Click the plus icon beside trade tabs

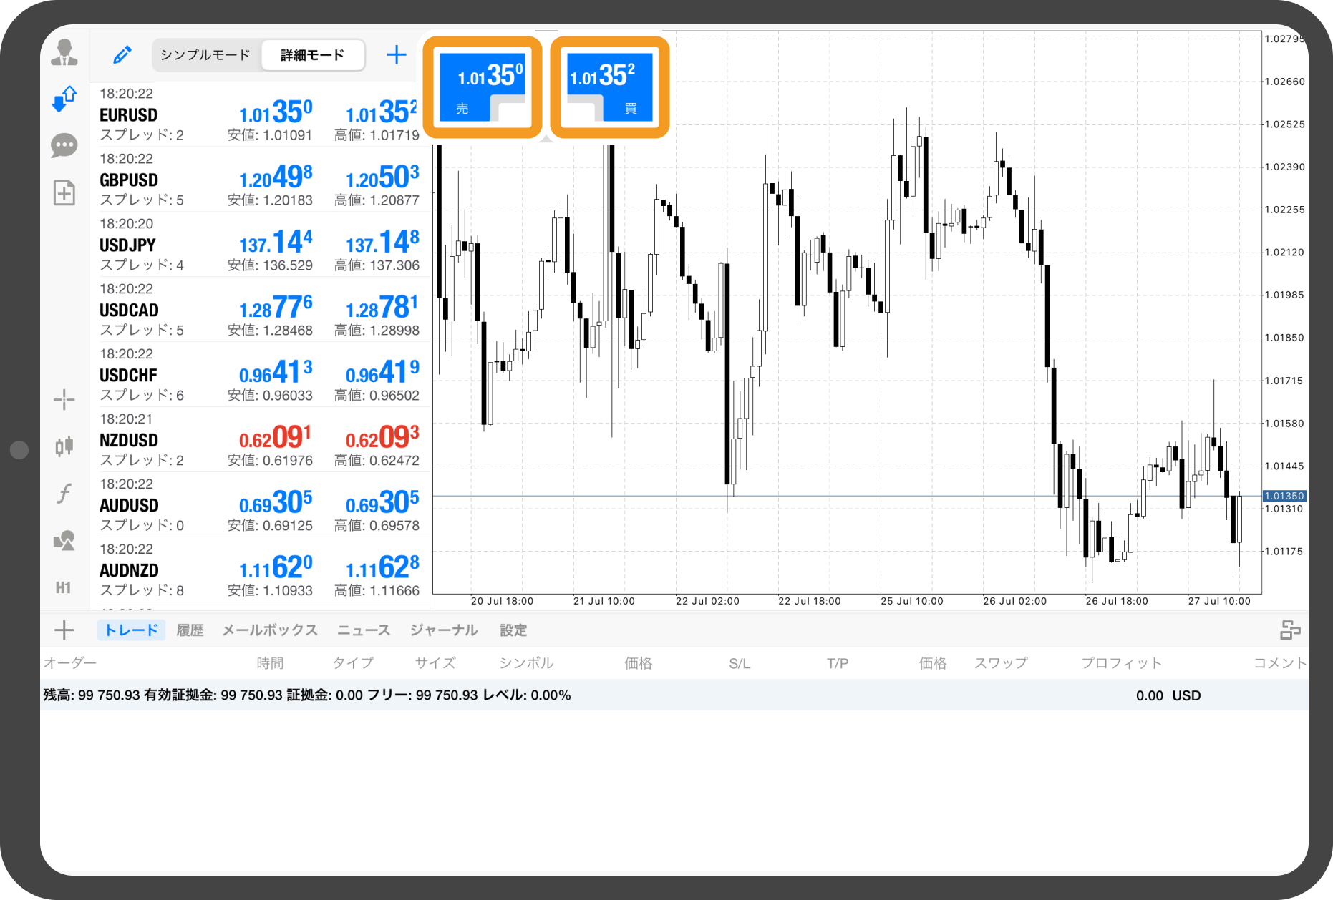coord(64,630)
